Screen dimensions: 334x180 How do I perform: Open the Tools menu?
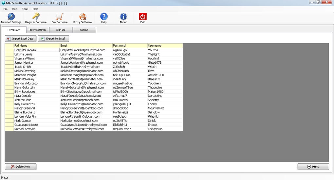click(25, 9)
